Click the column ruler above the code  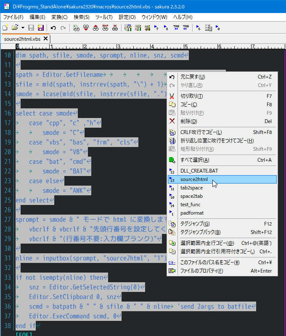(x=150, y=46)
